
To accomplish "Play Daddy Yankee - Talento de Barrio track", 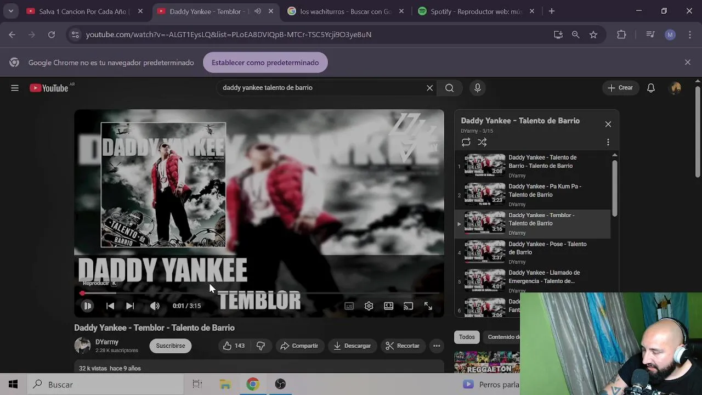I will point(533,166).
